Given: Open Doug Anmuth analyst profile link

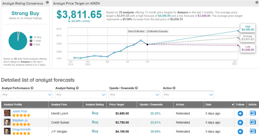Looking at the screenshot, I should [21, 129].
